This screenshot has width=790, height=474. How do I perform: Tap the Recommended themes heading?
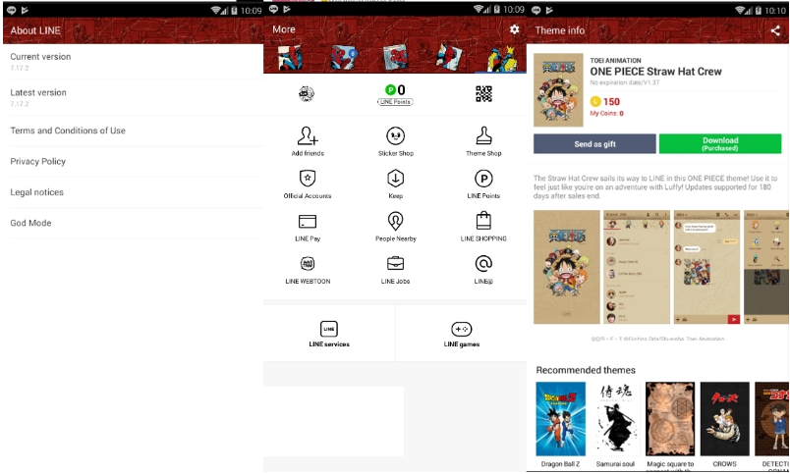click(586, 370)
